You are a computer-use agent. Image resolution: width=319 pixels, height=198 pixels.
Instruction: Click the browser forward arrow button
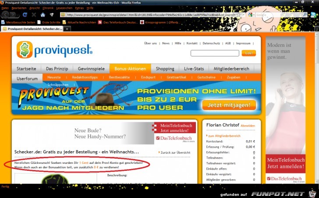click(x=14, y=15)
